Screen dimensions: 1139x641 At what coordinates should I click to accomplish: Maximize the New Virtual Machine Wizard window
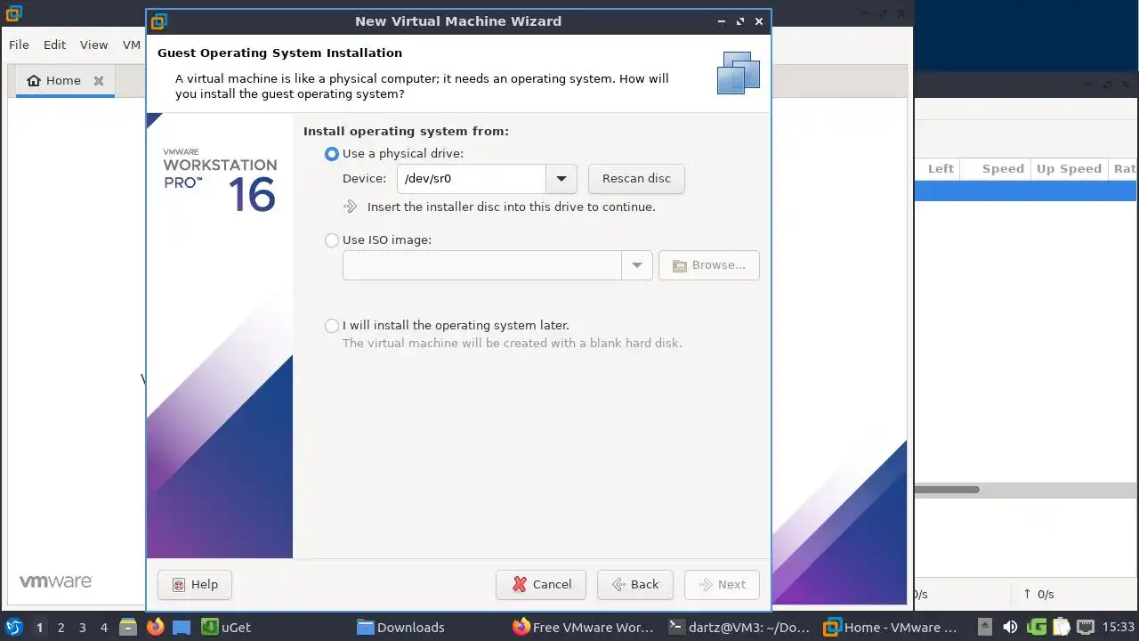click(x=739, y=21)
